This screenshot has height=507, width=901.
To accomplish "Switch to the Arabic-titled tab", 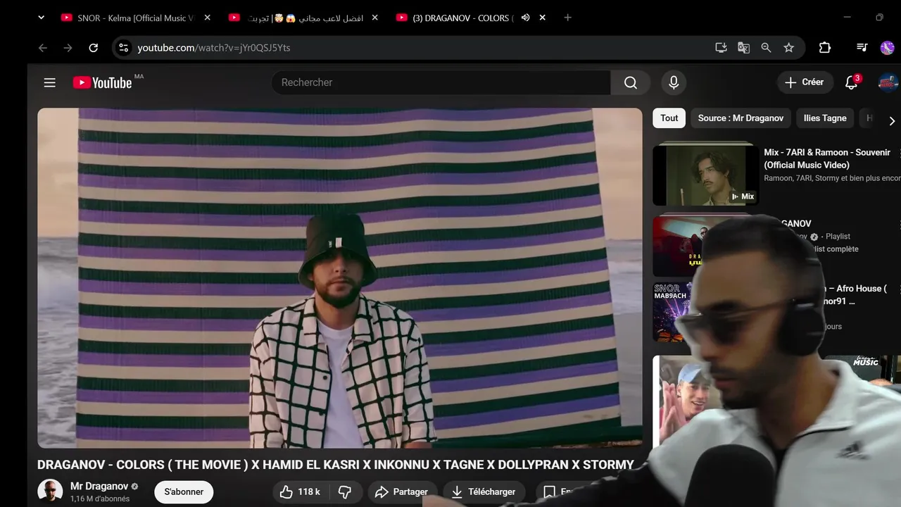I will [304, 18].
